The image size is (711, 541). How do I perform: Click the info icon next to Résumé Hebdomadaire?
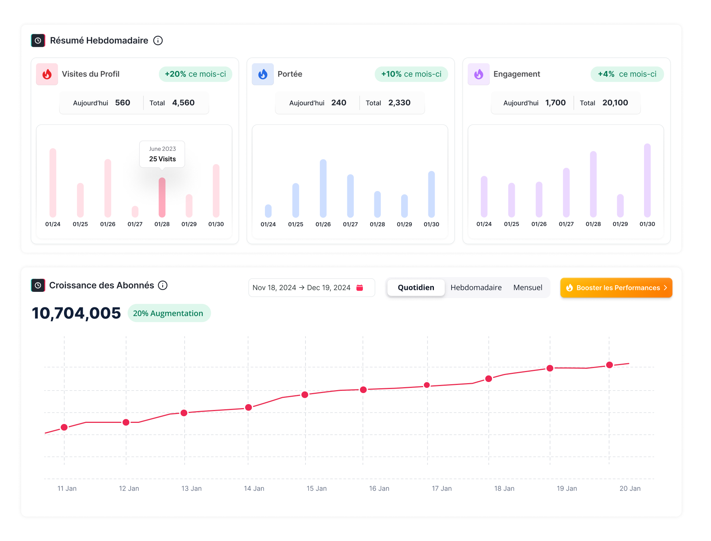tap(158, 40)
